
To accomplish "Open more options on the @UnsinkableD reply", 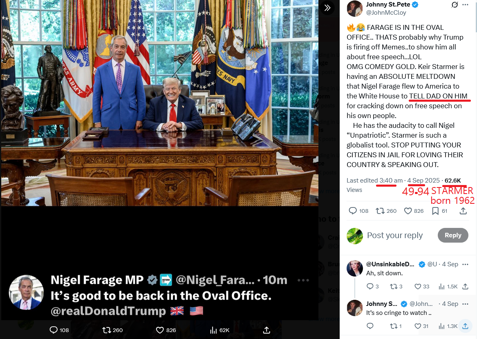I will point(465,264).
